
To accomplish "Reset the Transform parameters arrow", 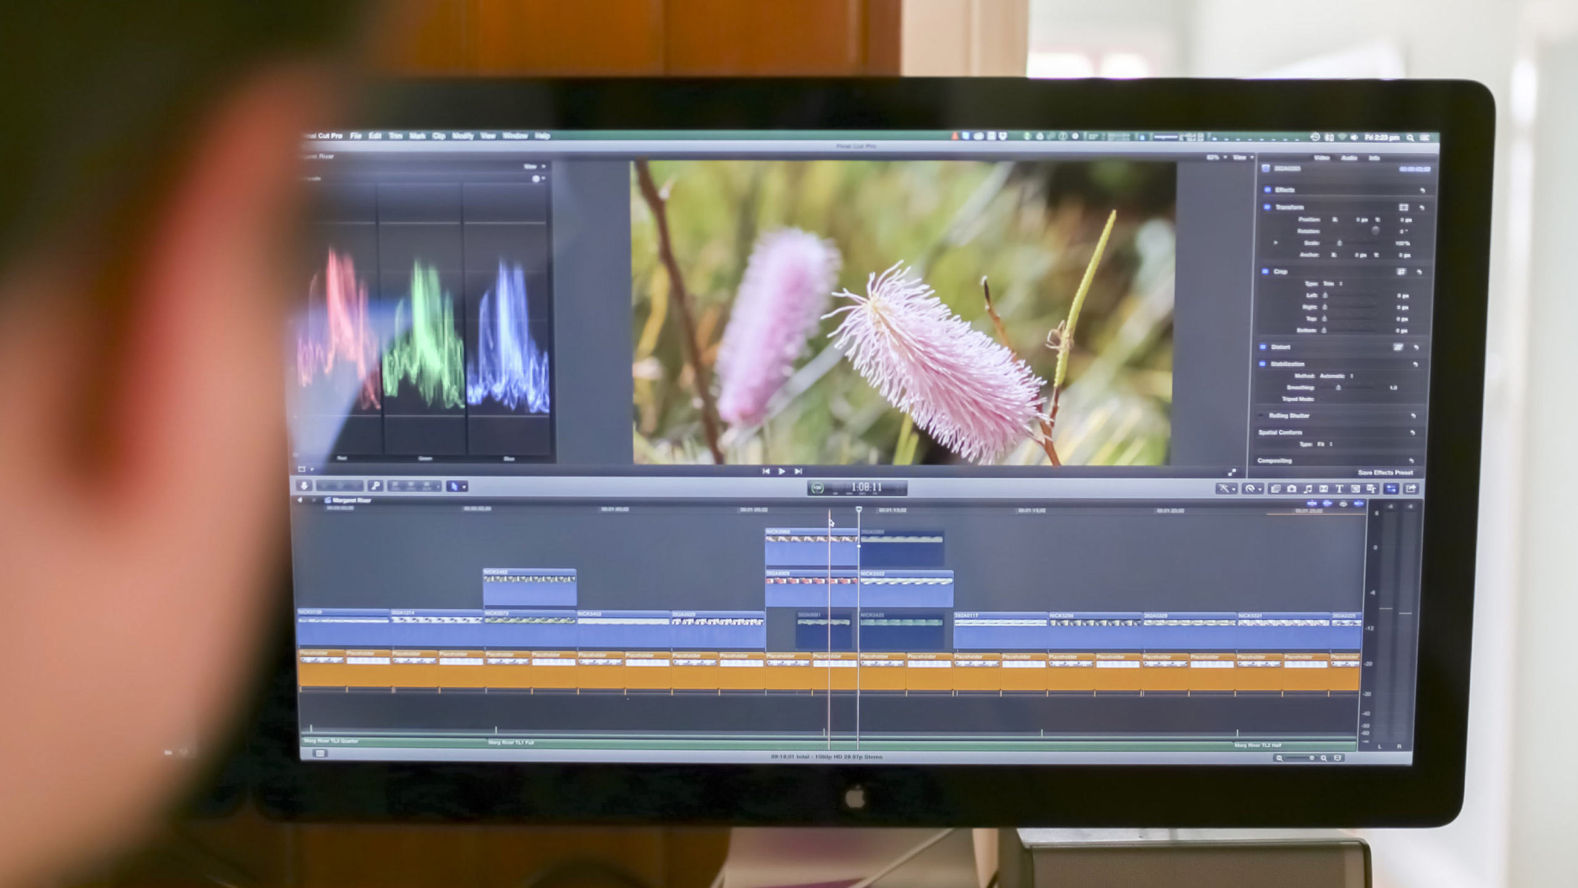I will pos(1422,208).
